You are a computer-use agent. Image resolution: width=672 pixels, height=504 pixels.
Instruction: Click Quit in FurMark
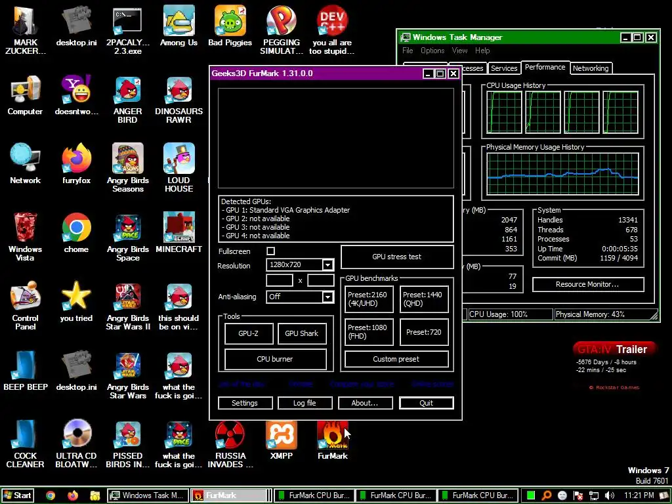pos(427,403)
